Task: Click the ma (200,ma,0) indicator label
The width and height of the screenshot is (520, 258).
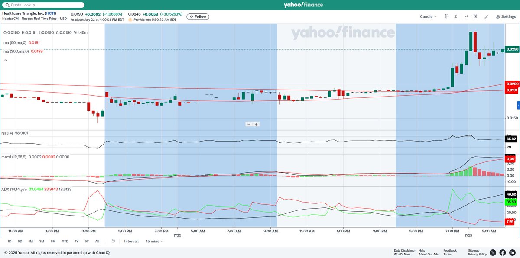Action: point(16,51)
